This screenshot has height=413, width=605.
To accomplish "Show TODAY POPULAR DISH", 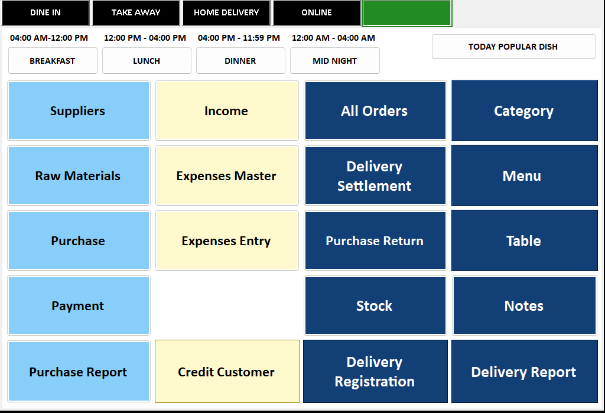I will pyautogui.click(x=513, y=47).
